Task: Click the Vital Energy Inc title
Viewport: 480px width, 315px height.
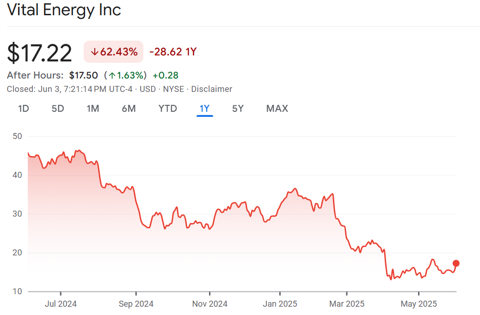Action: [x=64, y=10]
